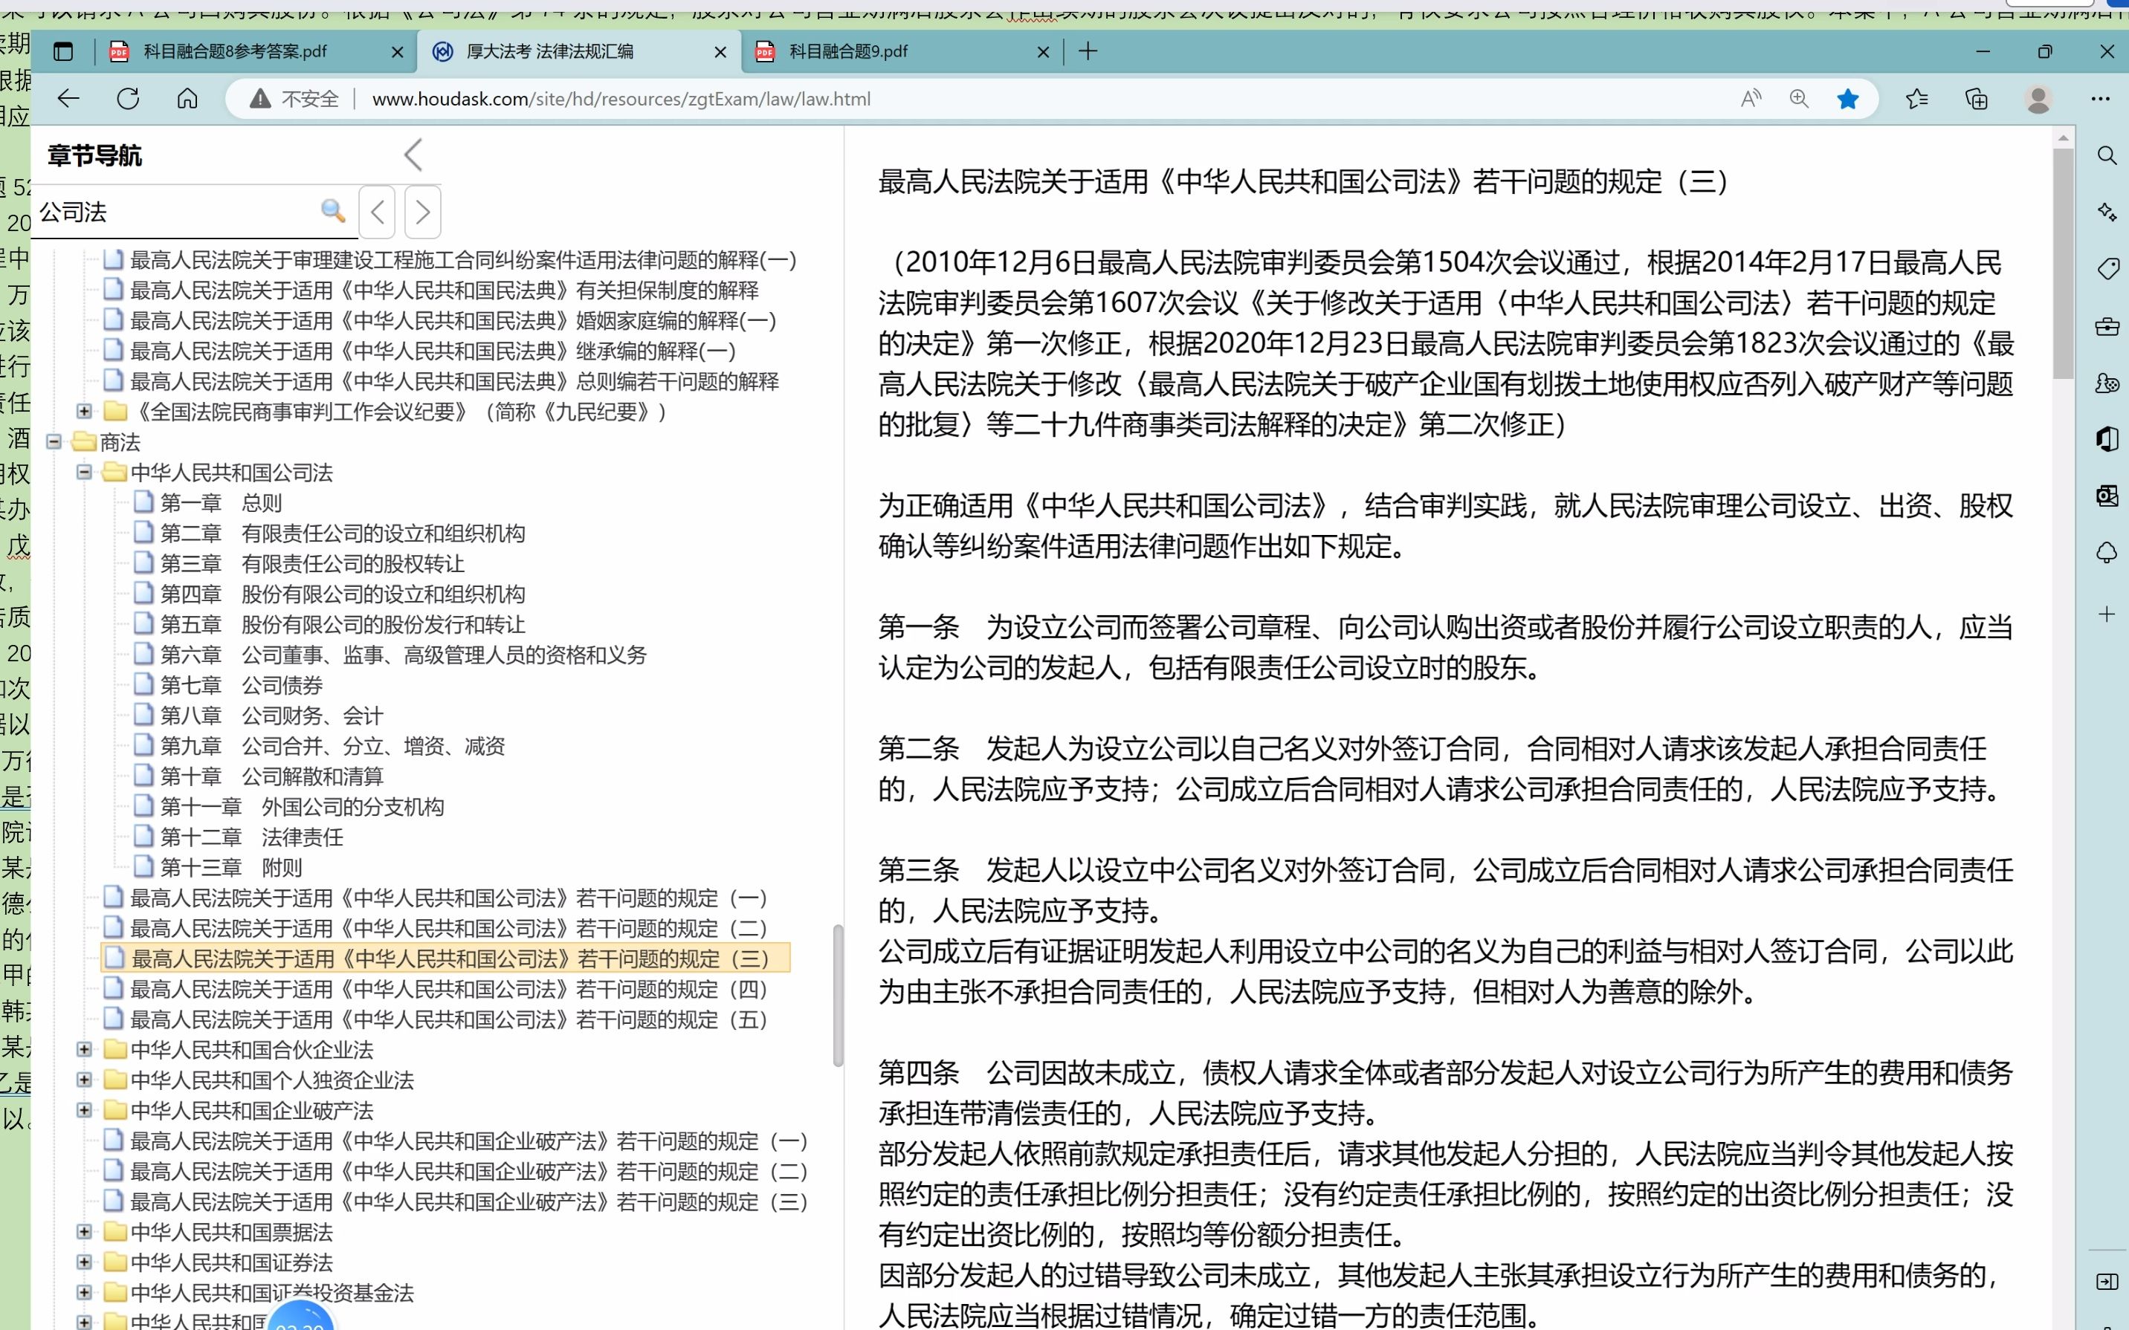Expand 中华人民共和国证券投资基金法 folder

[85, 1292]
